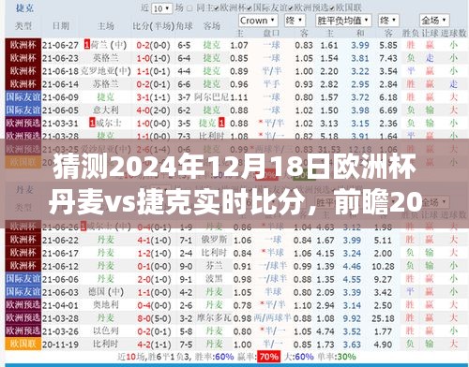Image resolution: width=469 pixels, height=367 pixels.
Task: Toggle the 同主 checkbox
Action: point(189,8)
